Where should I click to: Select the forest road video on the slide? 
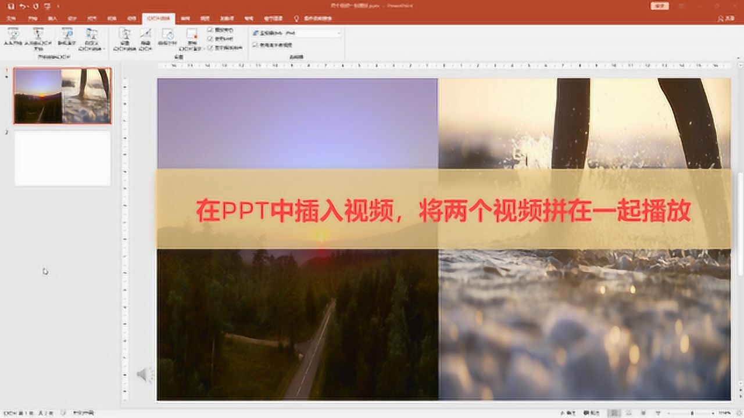297,325
